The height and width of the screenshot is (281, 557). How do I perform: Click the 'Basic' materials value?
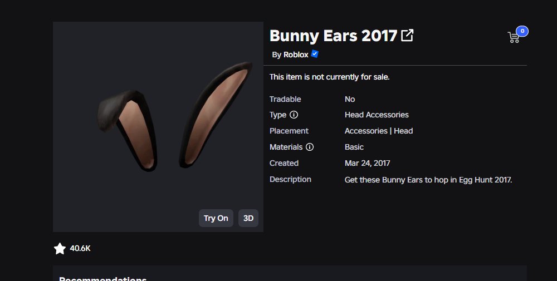(x=354, y=147)
